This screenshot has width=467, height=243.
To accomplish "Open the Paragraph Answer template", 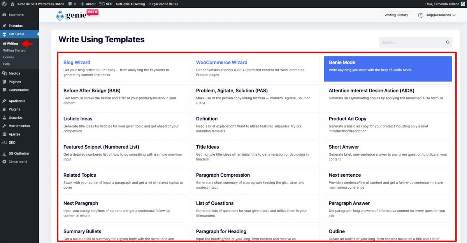I will point(388,210).
